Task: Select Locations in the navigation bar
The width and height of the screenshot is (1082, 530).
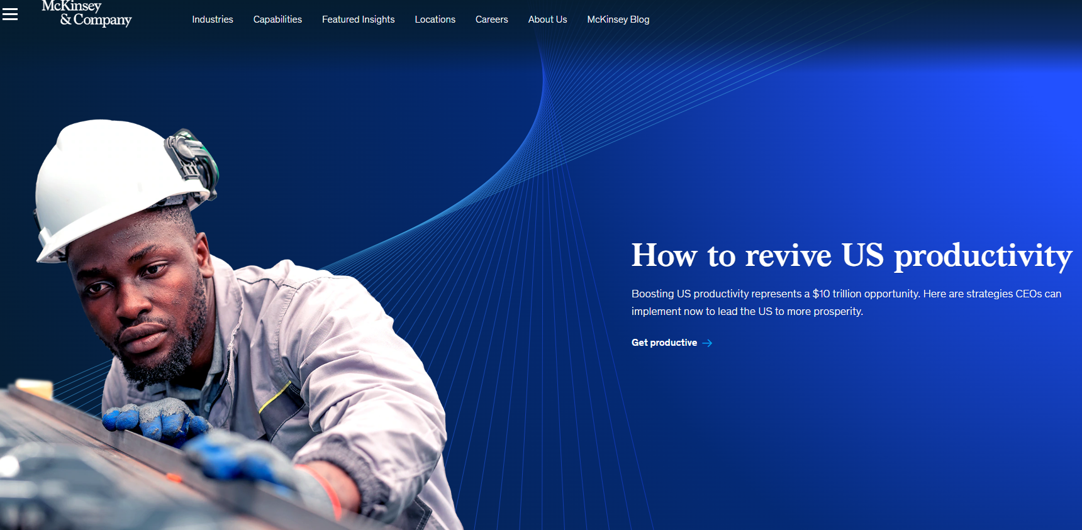Action: [435, 19]
